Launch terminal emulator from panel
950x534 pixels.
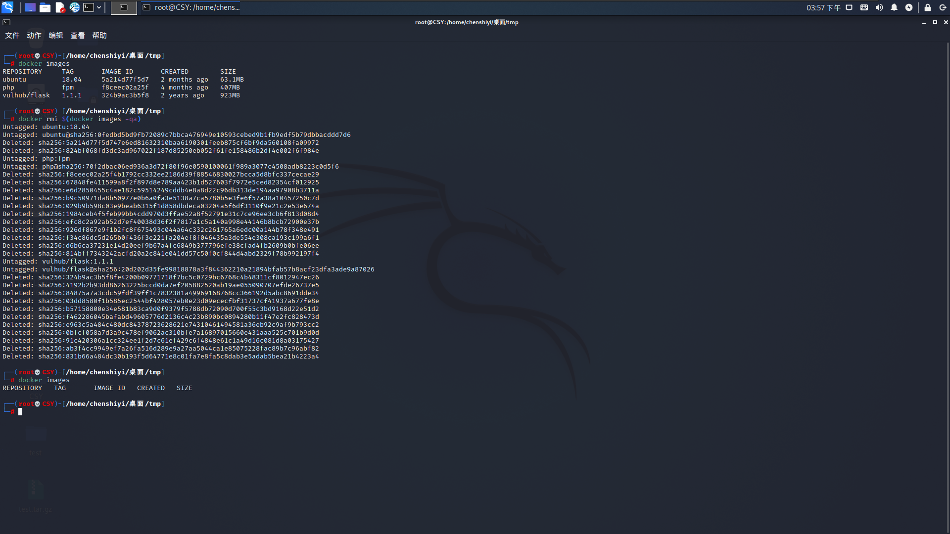(x=89, y=7)
